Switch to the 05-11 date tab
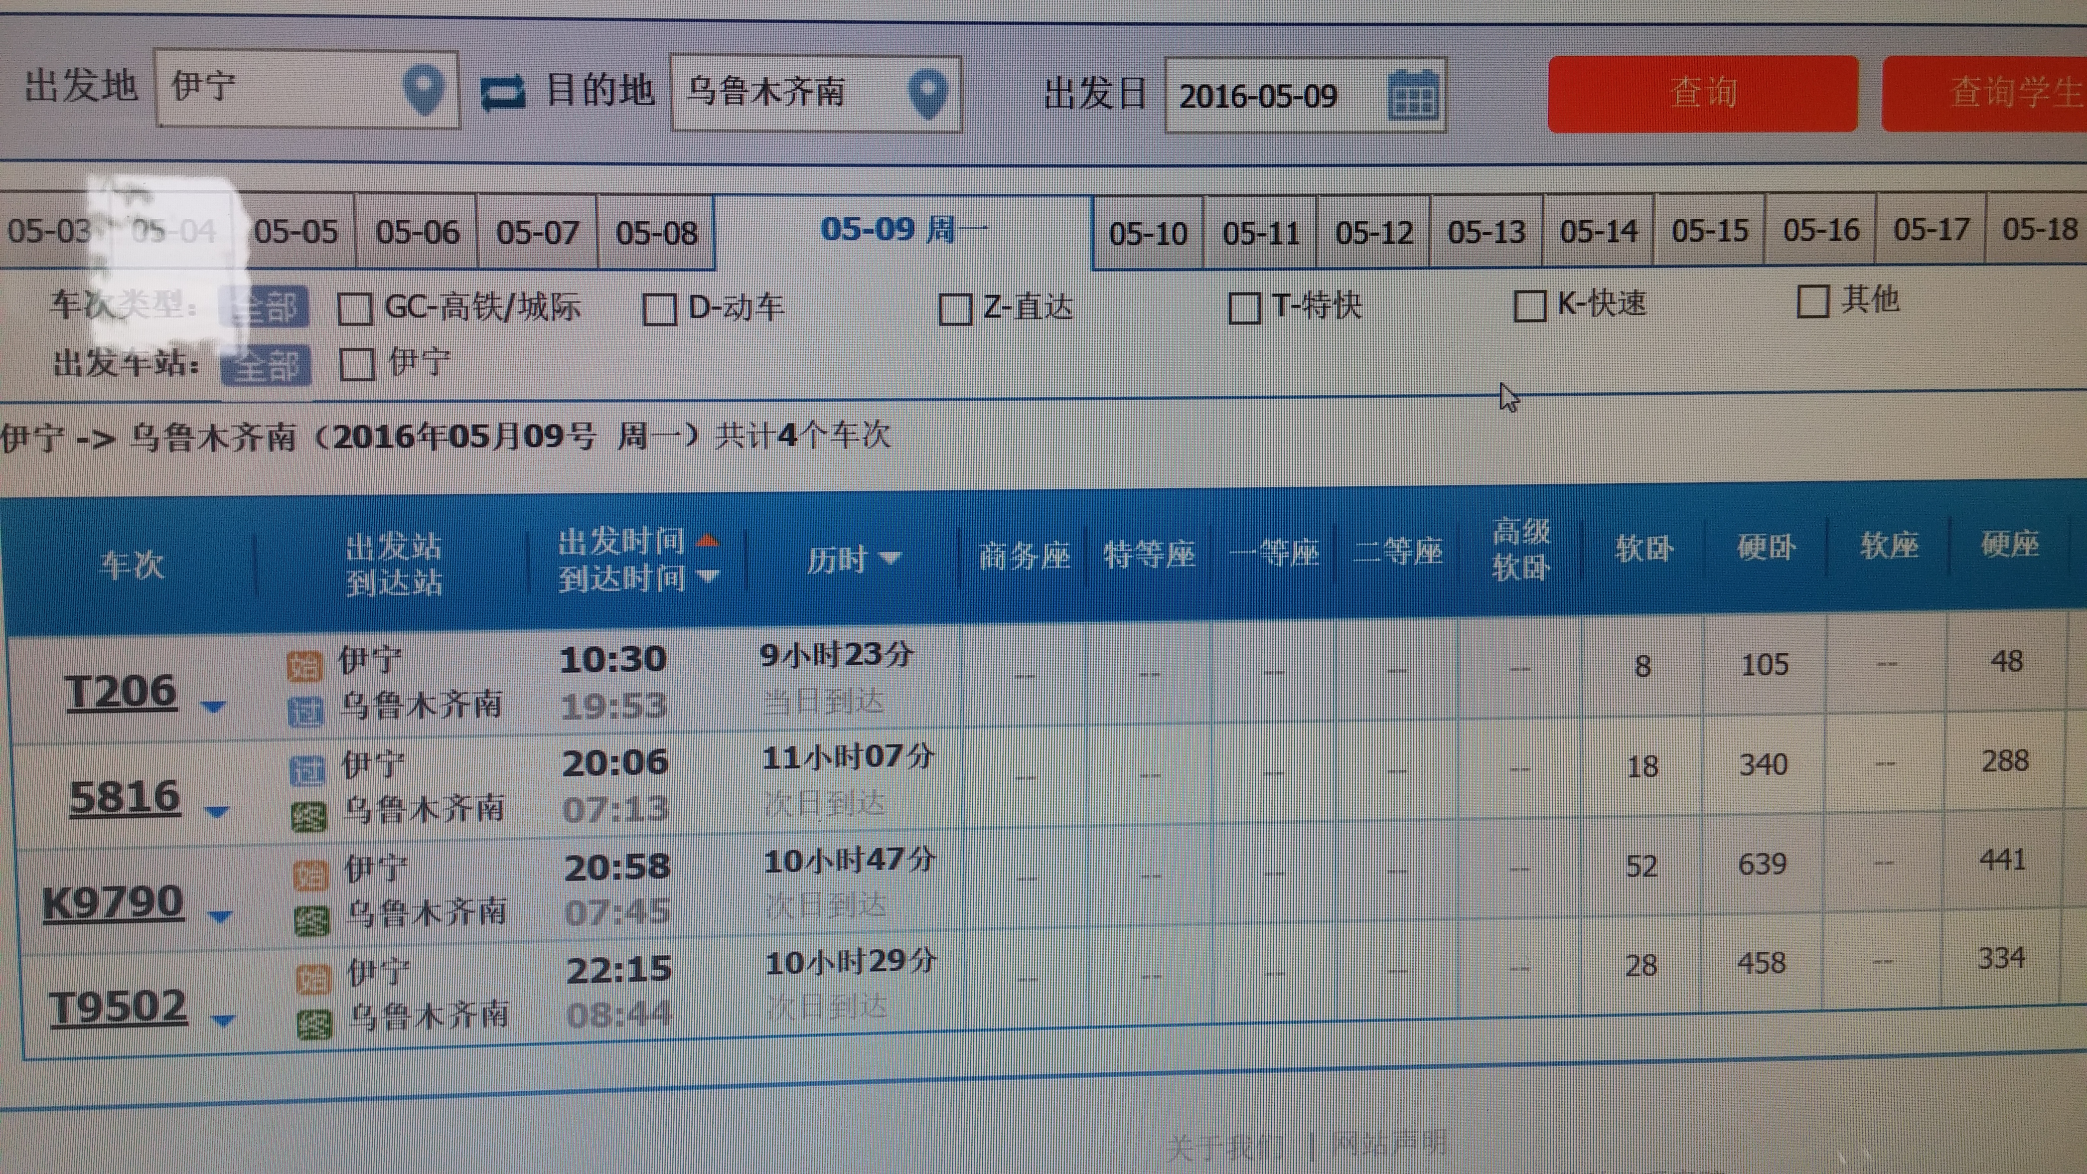Screen dimensions: 2087x1174 pos(1261,234)
